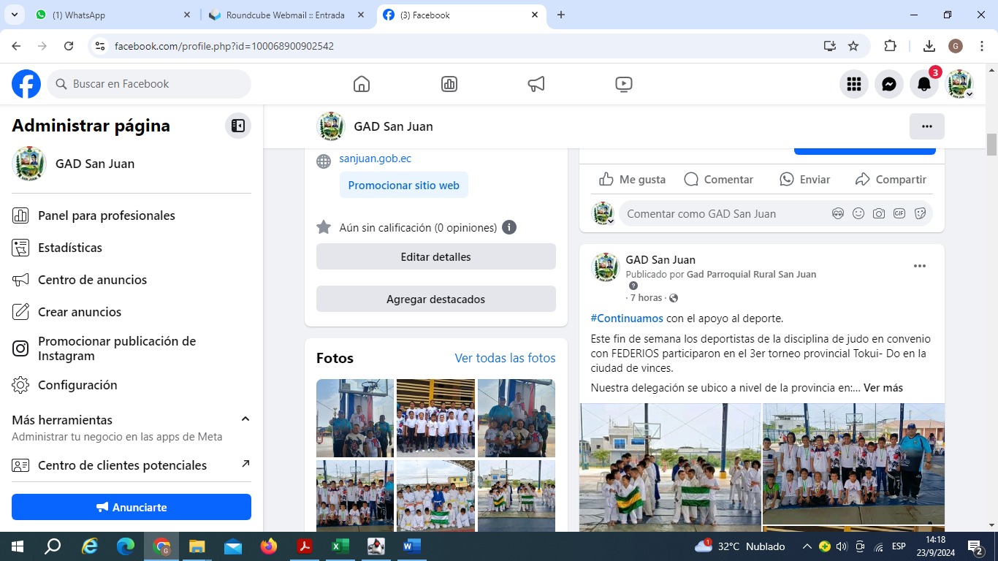Open Microsoft Word from the taskbar
The image size is (998, 561).
(411, 546)
